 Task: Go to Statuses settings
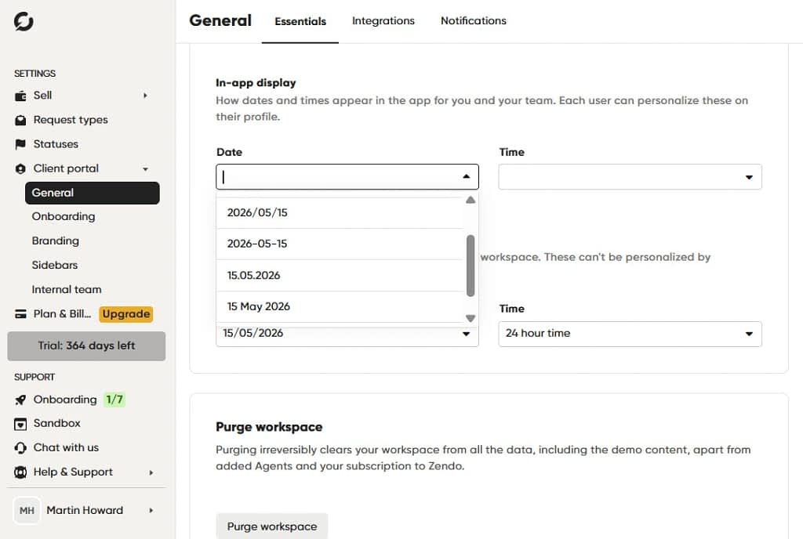click(x=56, y=144)
